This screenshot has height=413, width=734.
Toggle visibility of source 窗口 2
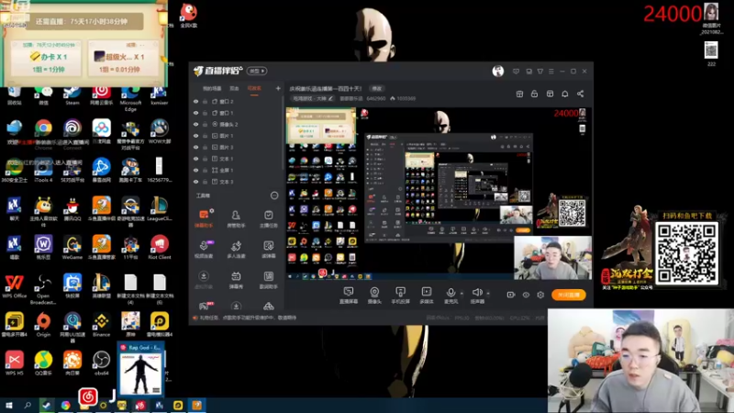point(195,101)
